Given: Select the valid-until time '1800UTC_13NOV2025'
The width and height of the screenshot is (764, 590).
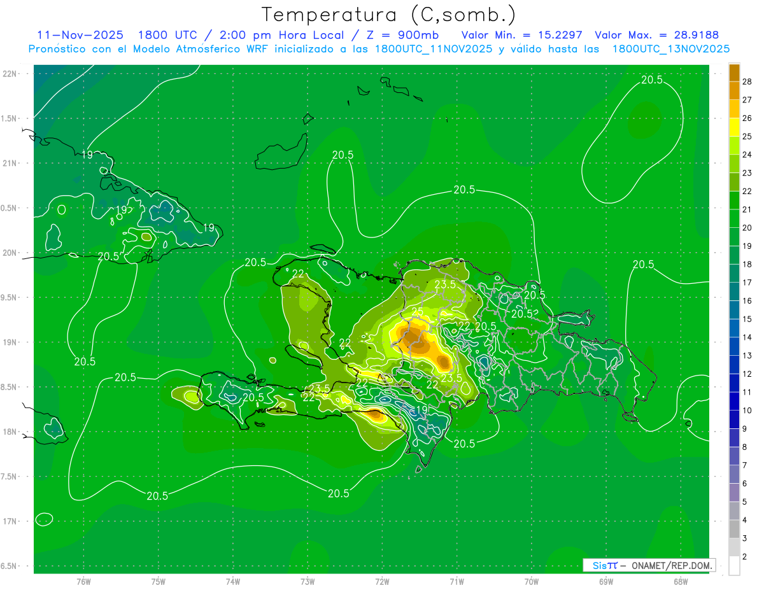Looking at the screenshot, I should (671, 49).
